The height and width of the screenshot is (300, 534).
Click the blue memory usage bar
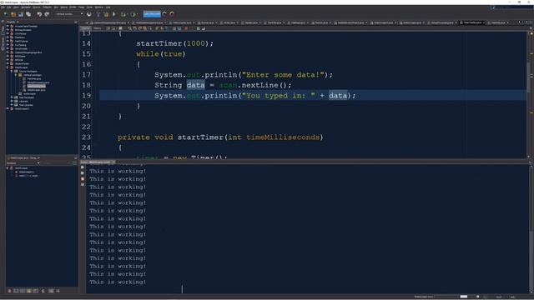[x=152, y=14]
